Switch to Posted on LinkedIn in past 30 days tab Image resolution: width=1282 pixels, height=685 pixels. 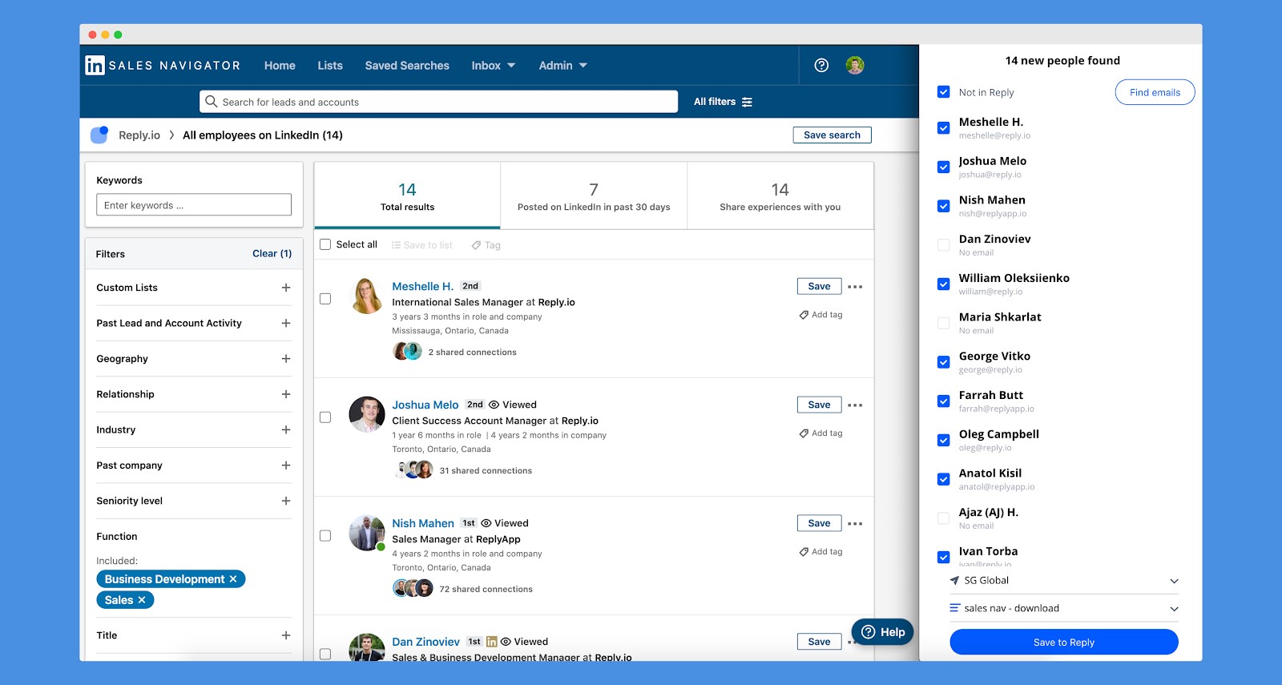pos(594,196)
